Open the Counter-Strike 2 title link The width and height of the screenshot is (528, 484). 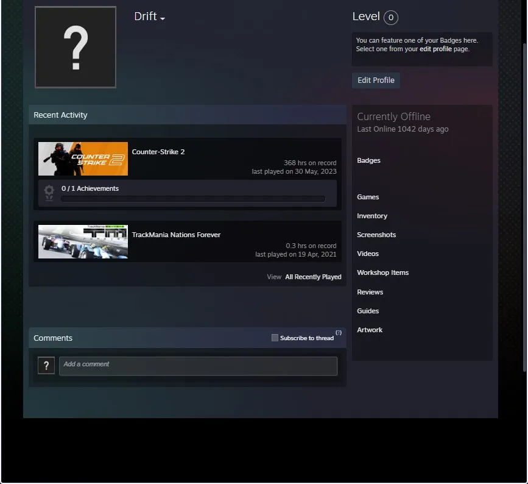(x=158, y=152)
